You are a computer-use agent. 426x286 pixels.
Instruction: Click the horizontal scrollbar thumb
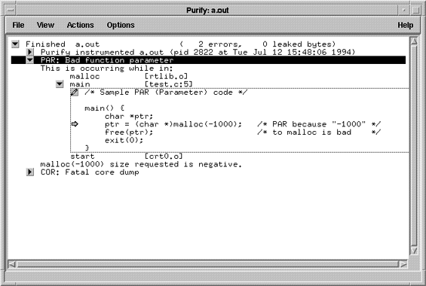[208, 264]
